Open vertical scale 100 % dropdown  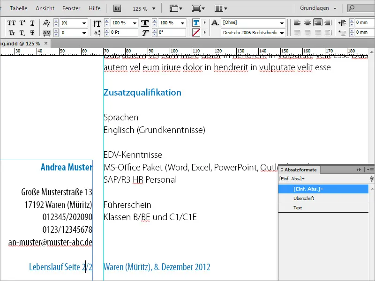(135, 23)
